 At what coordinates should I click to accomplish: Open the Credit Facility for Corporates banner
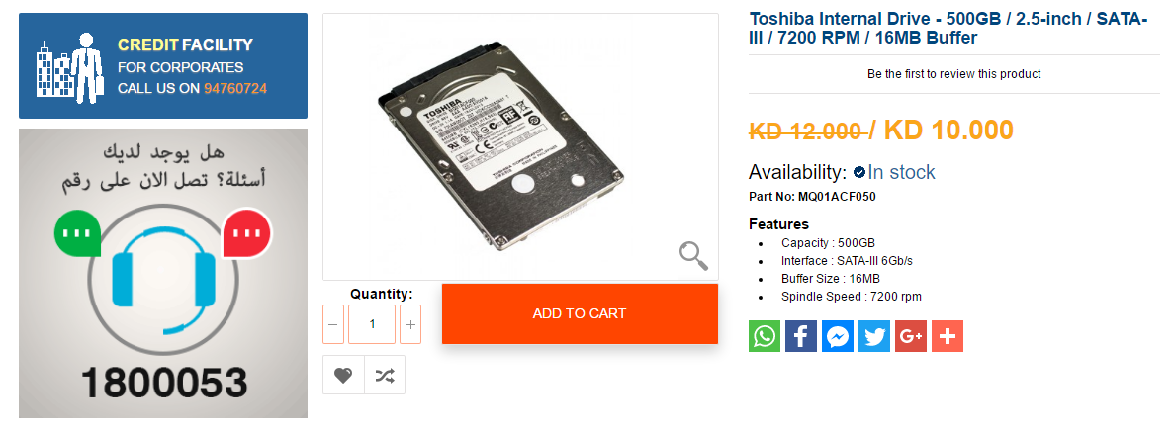[163, 65]
